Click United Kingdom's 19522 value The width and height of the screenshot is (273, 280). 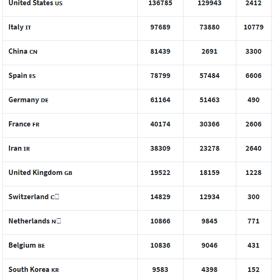click(160, 173)
